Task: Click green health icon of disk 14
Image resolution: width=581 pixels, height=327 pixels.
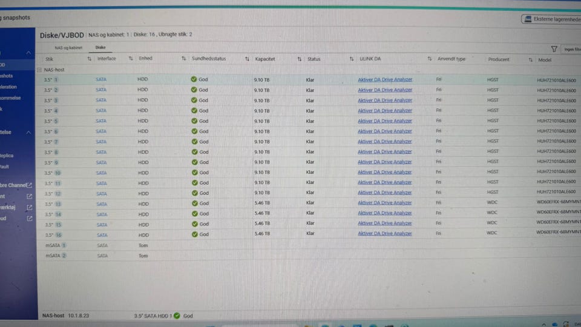Action: [x=194, y=214]
